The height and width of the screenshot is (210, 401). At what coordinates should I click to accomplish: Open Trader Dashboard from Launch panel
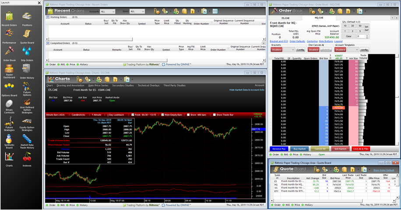point(9,71)
